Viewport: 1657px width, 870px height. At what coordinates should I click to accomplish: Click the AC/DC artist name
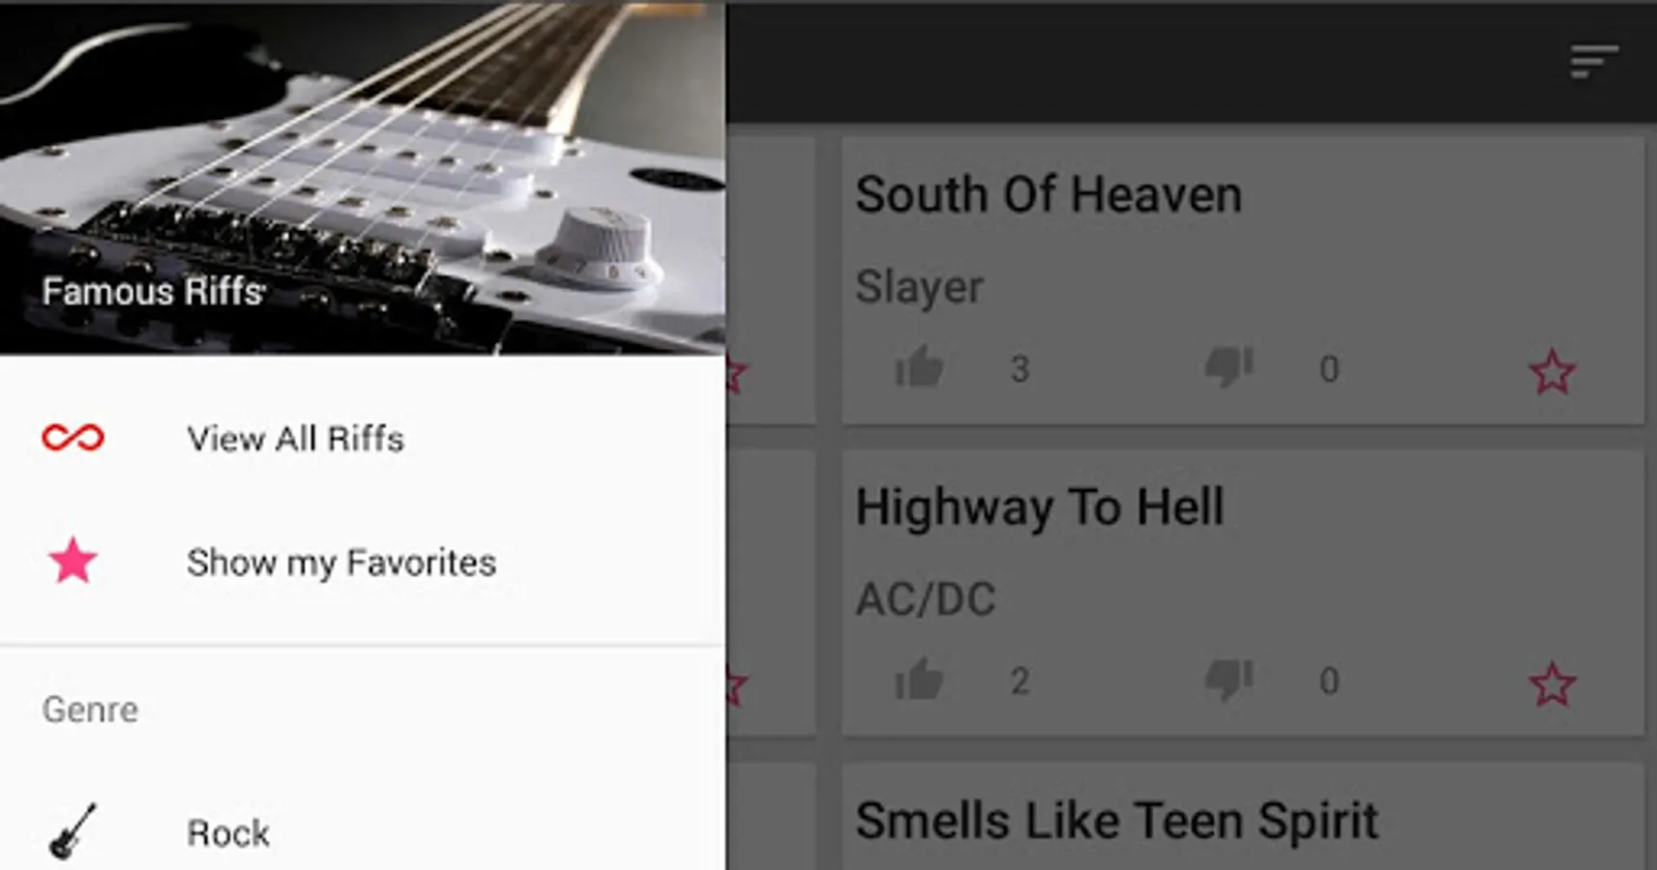click(926, 599)
